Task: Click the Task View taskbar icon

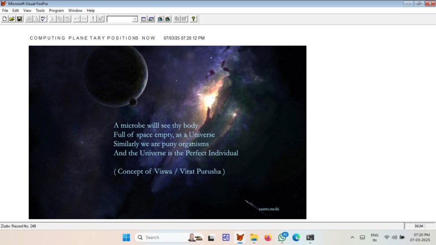Action: coord(211,237)
